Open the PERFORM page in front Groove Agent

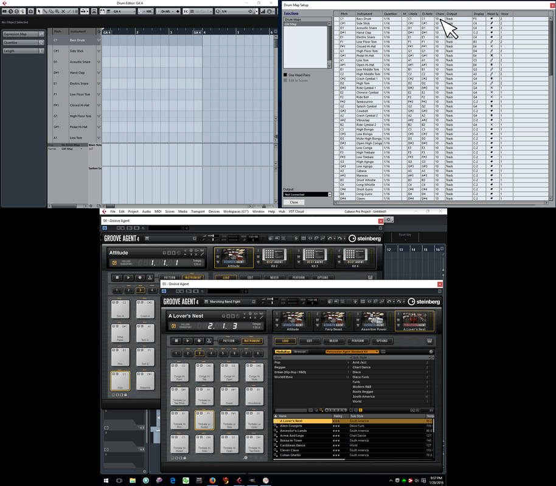click(358, 341)
